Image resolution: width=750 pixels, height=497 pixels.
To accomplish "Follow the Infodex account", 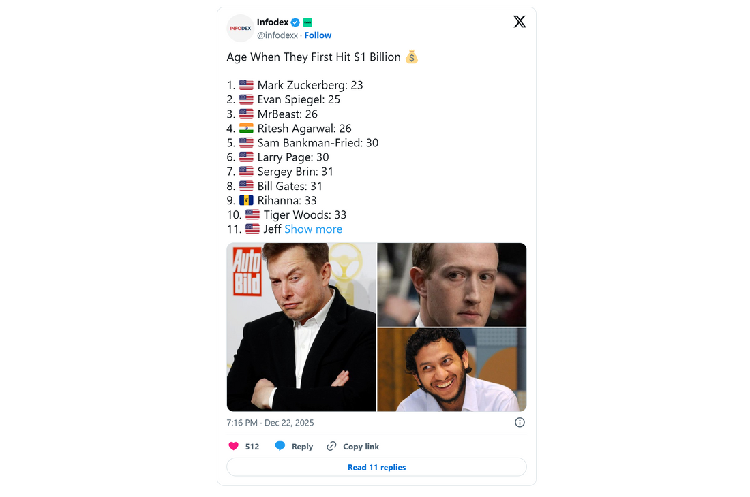I will click(318, 35).
